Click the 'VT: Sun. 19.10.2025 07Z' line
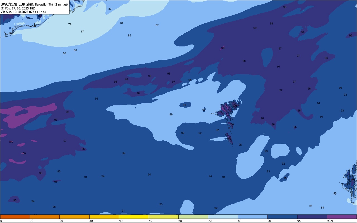This screenshot has height=223, width=357. pyautogui.click(x=18, y=12)
